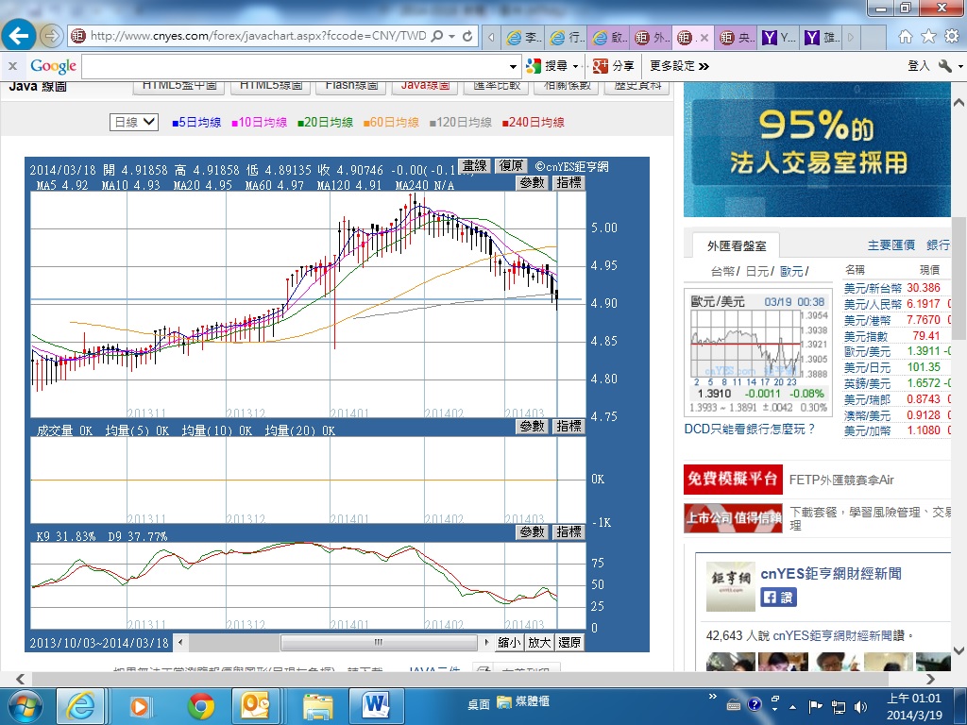Click the 還原 reset chart button

(x=569, y=642)
